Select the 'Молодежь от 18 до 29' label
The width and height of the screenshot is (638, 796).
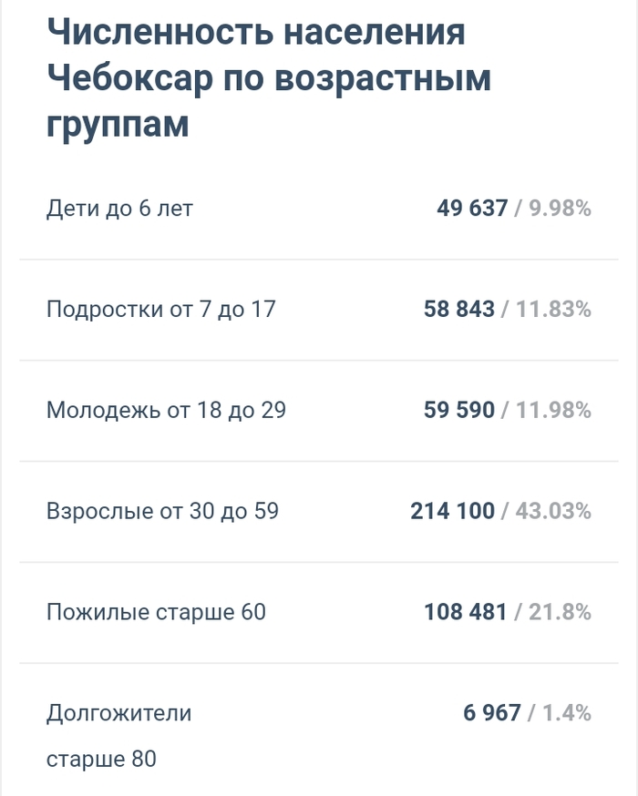tap(166, 411)
